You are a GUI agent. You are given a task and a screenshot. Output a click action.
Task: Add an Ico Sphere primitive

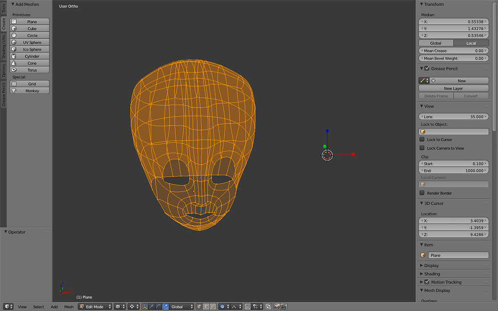(30, 49)
